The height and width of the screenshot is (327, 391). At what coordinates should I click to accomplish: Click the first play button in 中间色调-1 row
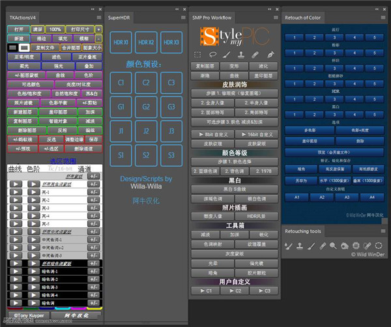pyautogui.click(x=16, y=240)
